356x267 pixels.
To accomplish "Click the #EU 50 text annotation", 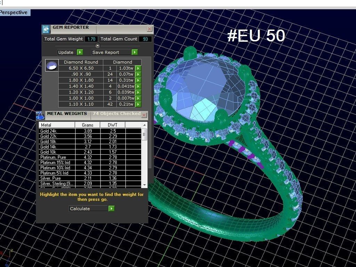I will tap(256, 36).
